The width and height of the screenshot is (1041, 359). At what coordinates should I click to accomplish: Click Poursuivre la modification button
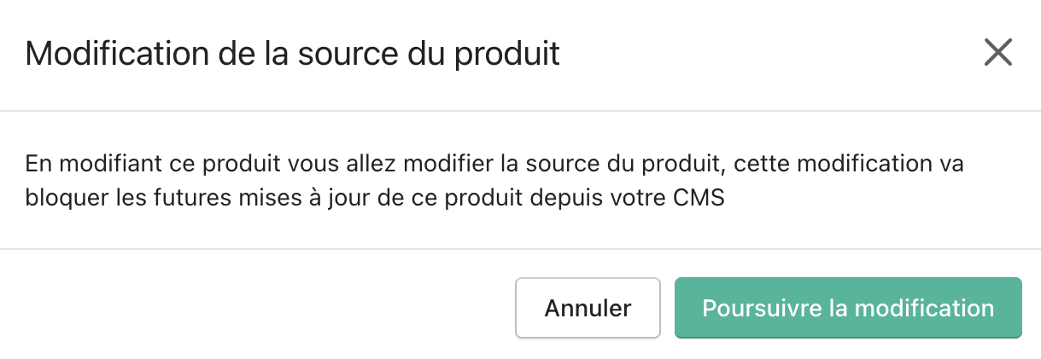(848, 308)
